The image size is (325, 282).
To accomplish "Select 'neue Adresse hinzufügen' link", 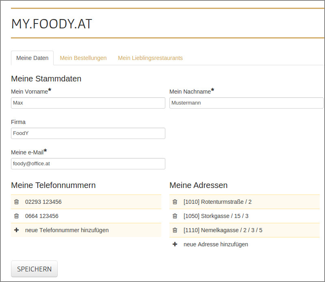I will coord(216,244).
